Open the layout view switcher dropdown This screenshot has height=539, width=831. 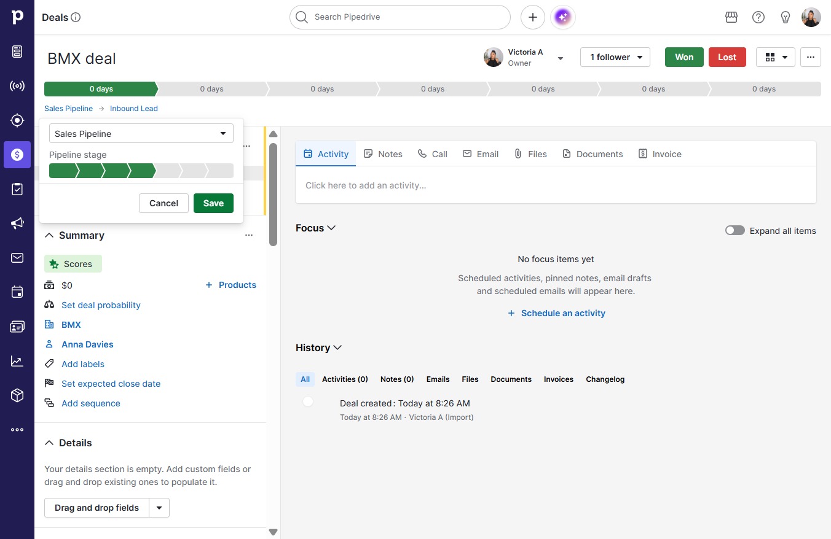[776, 57]
